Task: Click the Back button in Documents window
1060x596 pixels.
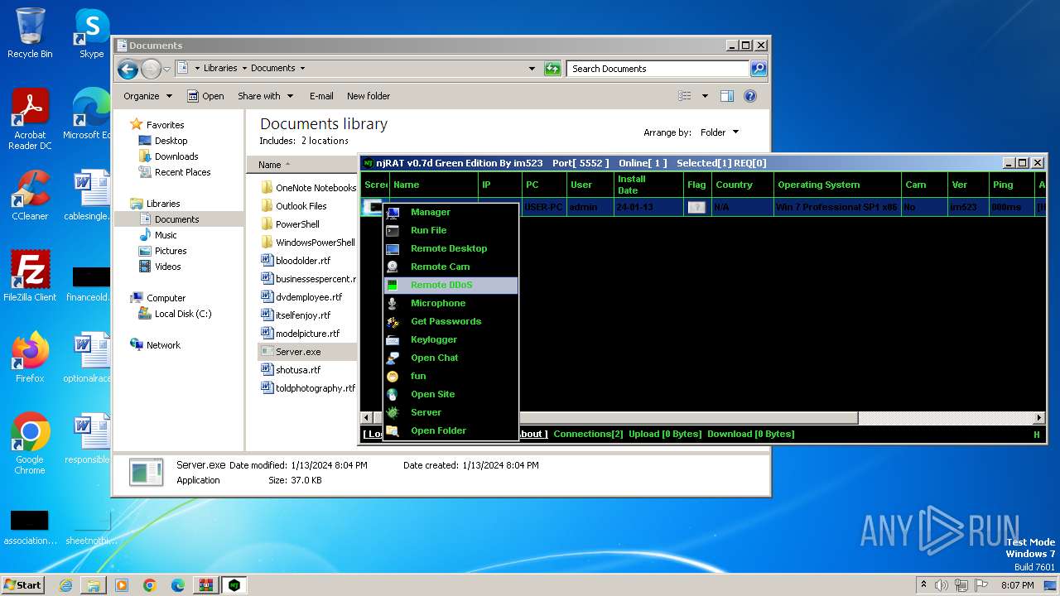Action: (128, 69)
